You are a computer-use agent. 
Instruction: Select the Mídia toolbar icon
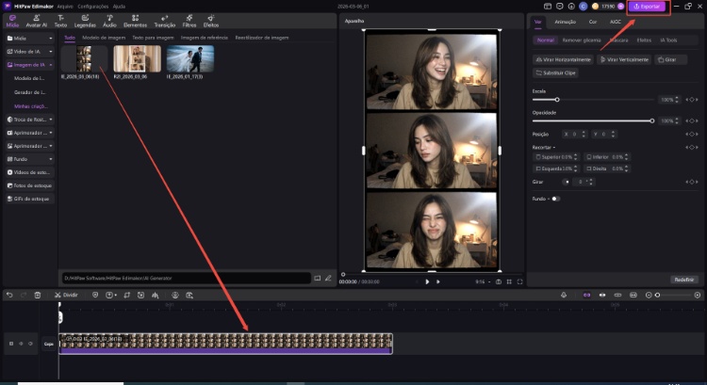coord(12,21)
